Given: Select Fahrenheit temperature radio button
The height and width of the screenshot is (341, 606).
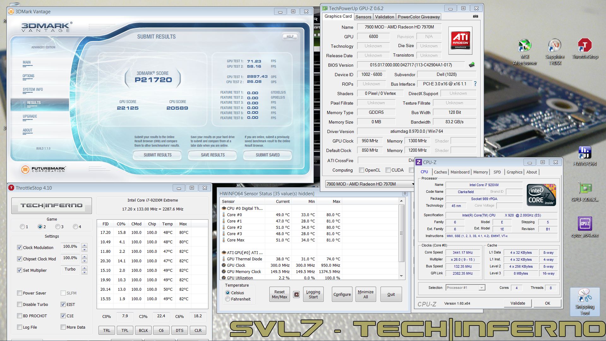Looking at the screenshot, I should click(227, 299).
